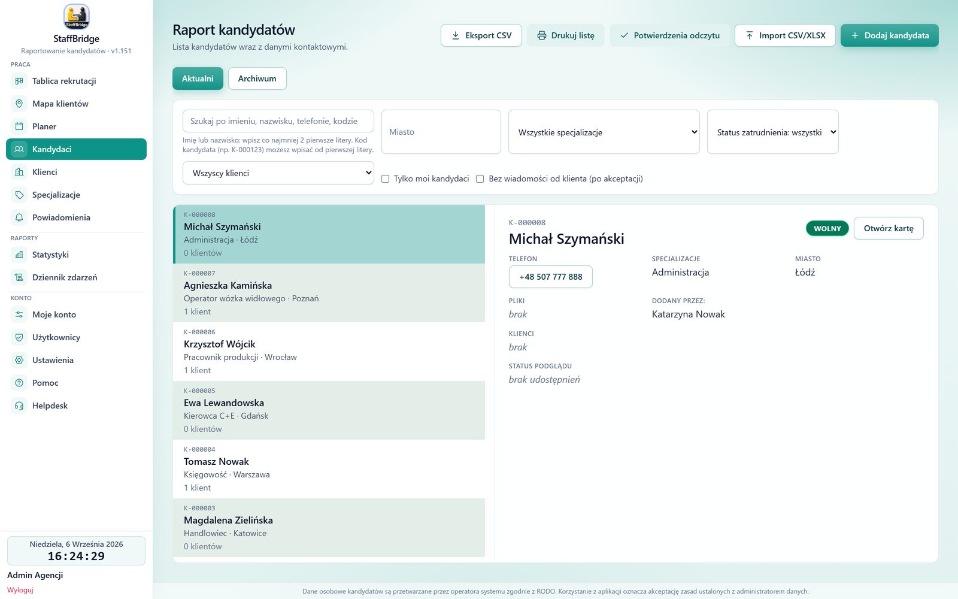Click the WOLNY status badge

coord(827,228)
